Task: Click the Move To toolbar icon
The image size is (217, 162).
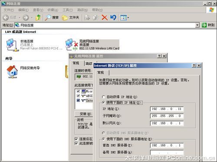Action: click(x=87, y=18)
